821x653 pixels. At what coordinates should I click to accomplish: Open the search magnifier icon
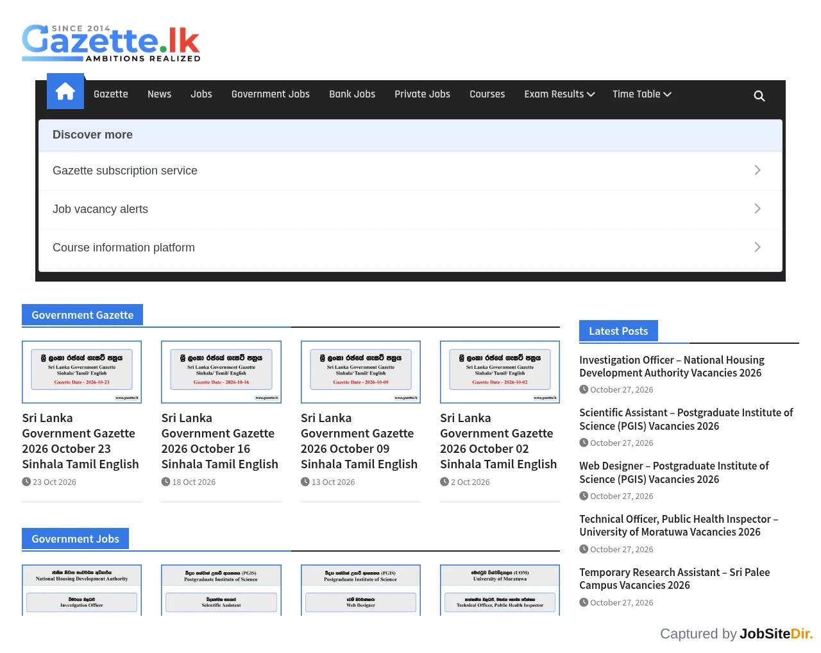click(759, 96)
